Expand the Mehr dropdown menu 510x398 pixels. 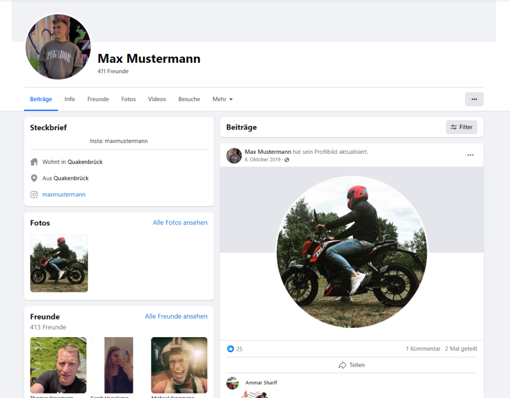click(223, 99)
